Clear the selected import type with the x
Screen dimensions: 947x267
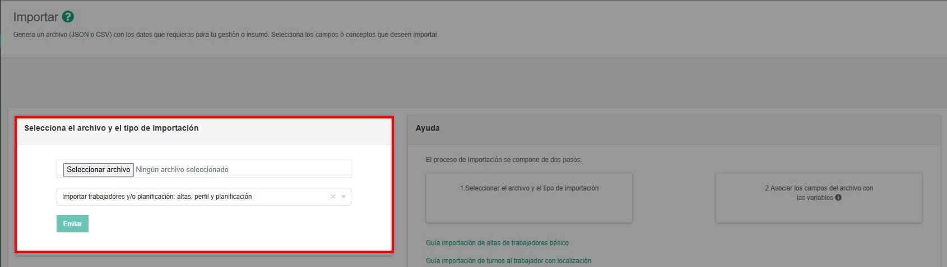[x=333, y=197]
